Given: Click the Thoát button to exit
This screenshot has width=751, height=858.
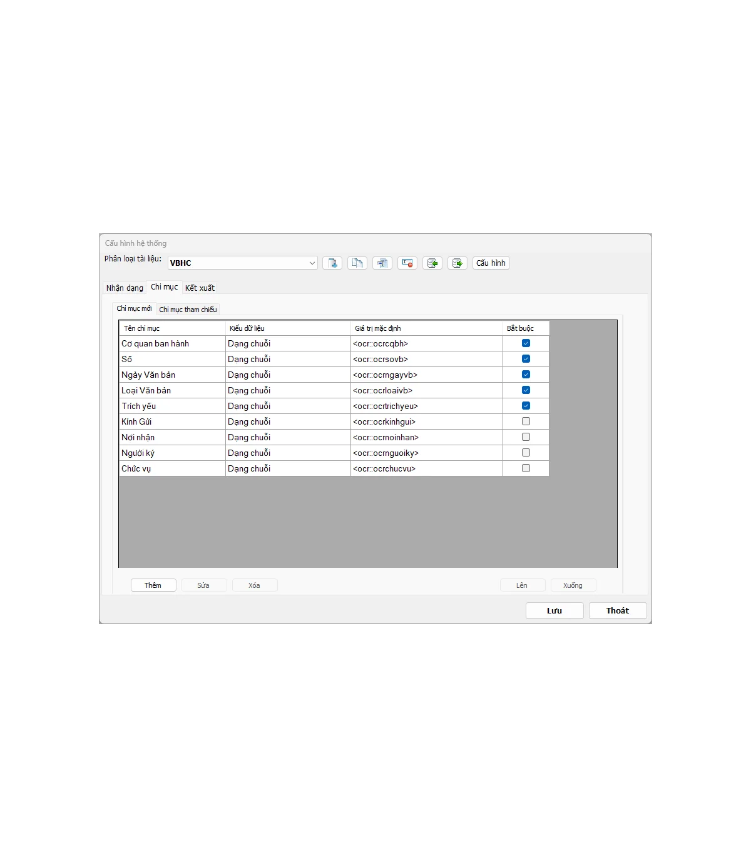Looking at the screenshot, I should pos(617,611).
